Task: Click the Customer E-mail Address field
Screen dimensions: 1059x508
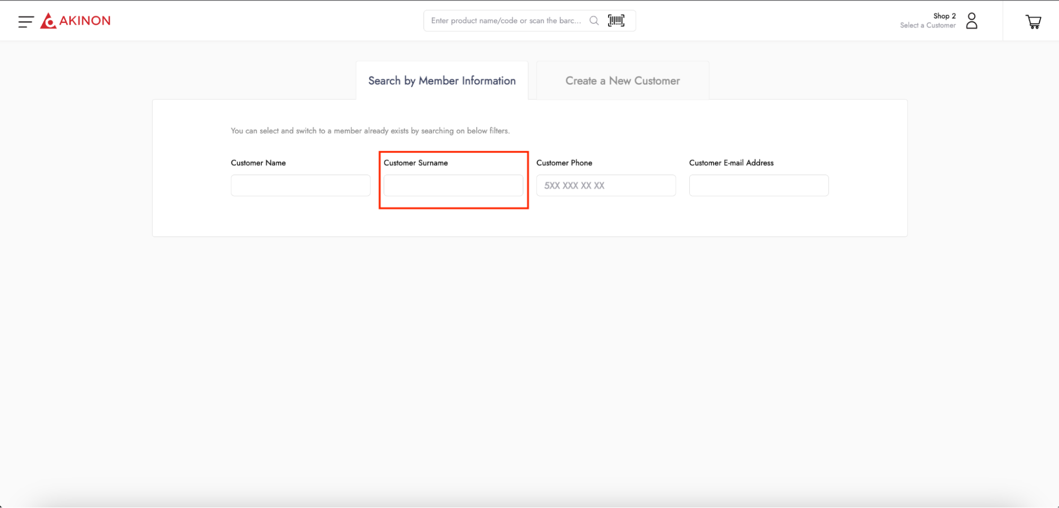Action: pos(758,186)
